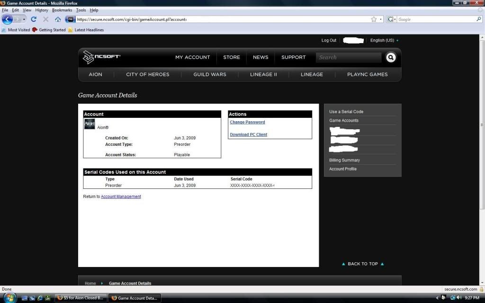The image size is (485, 303).
Task: Click the Home icon in the navigation toolbar
Action: coord(58,19)
